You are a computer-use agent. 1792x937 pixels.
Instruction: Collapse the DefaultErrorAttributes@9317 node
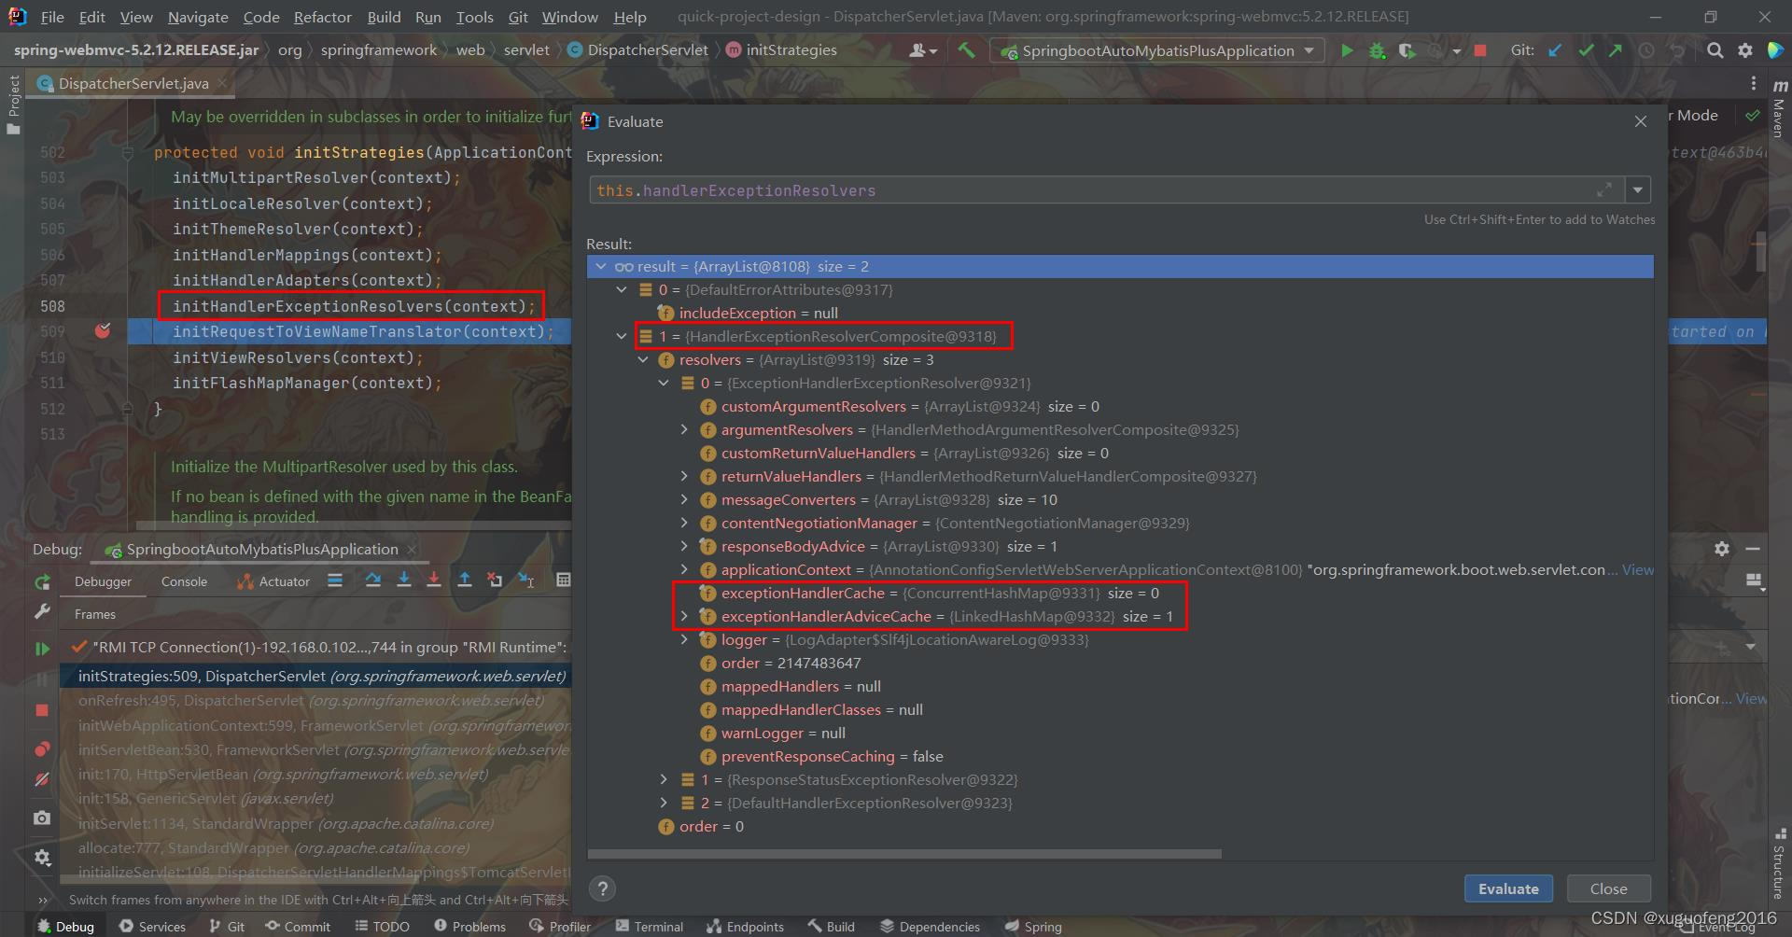point(622,289)
